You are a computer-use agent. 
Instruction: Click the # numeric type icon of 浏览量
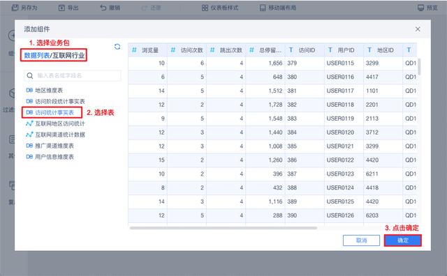(x=134, y=50)
